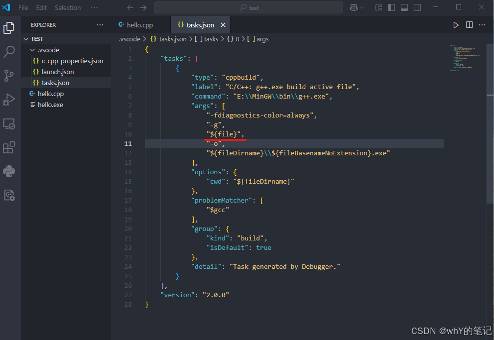The image size is (494, 340).
Task: Click the EXPLORER panel title
Action: [x=43, y=25]
